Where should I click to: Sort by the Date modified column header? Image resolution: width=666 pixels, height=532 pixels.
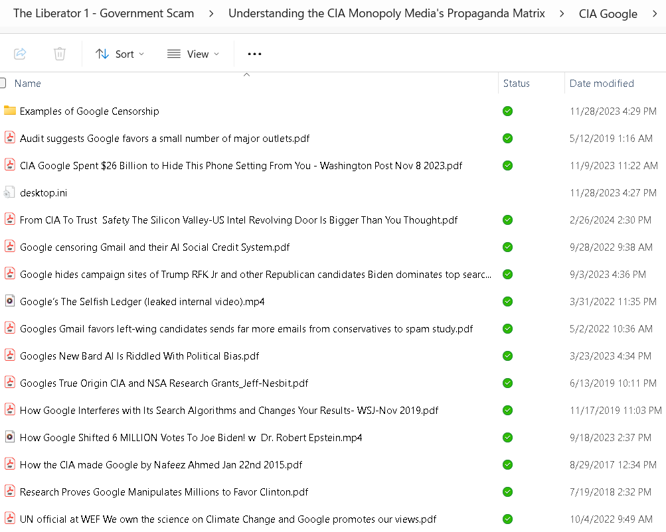click(x=602, y=84)
